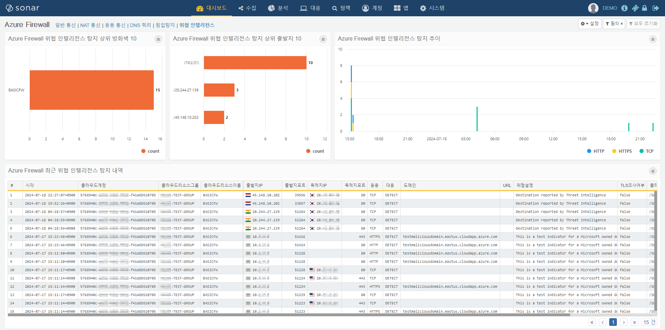Click the logout arrow icon

[655, 8]
